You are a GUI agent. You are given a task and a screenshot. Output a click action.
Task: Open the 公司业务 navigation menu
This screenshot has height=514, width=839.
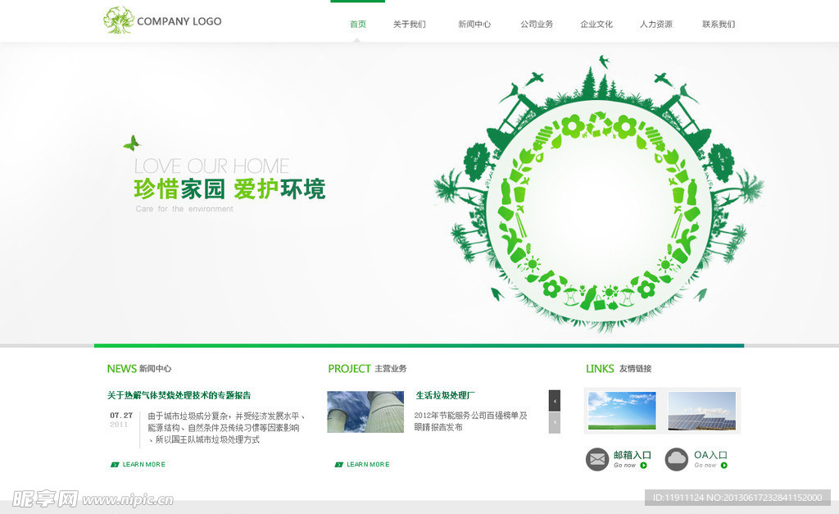pos(536,24)
